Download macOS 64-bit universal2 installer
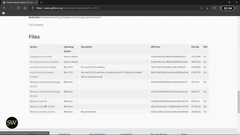The image size is (240, 135). 42,75
